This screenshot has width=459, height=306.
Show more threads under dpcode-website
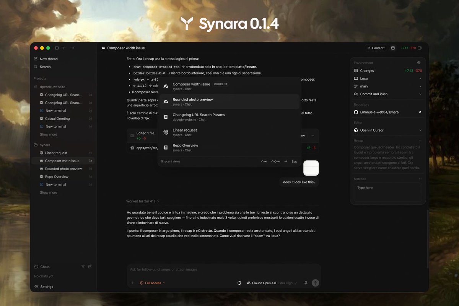point(48,134)
